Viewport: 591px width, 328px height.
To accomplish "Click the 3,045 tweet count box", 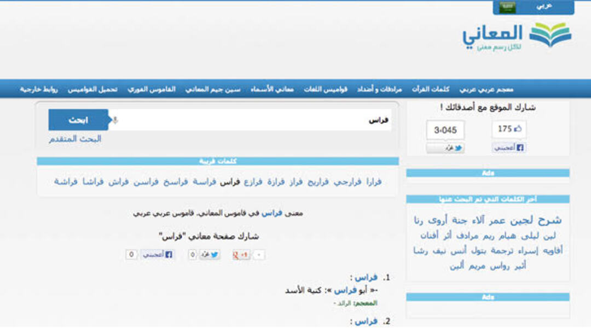I will click(x=445, y=130).
